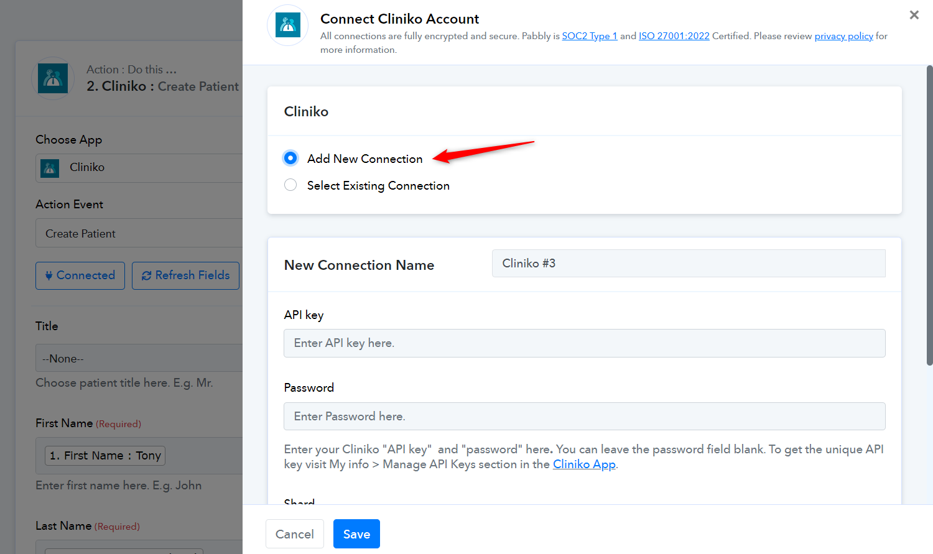Viewport: 933px width, 554px height.
Task: Cancel the connection dialog
Action: (x=295, y=534)
